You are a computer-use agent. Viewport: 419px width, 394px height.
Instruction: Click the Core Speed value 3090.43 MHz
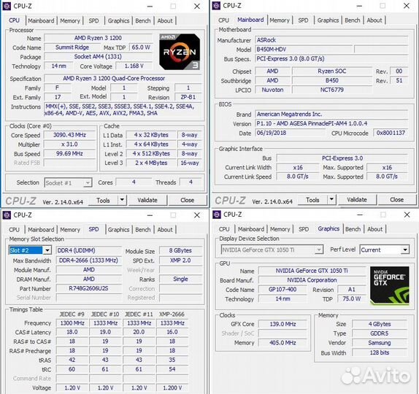(69, 135)
